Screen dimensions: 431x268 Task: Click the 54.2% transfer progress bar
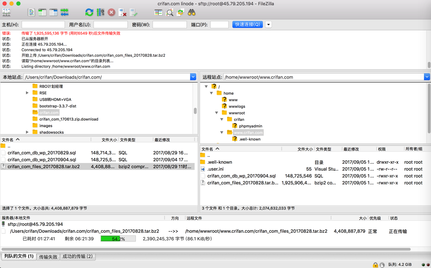pyautogui.click(x=118, y=239)
